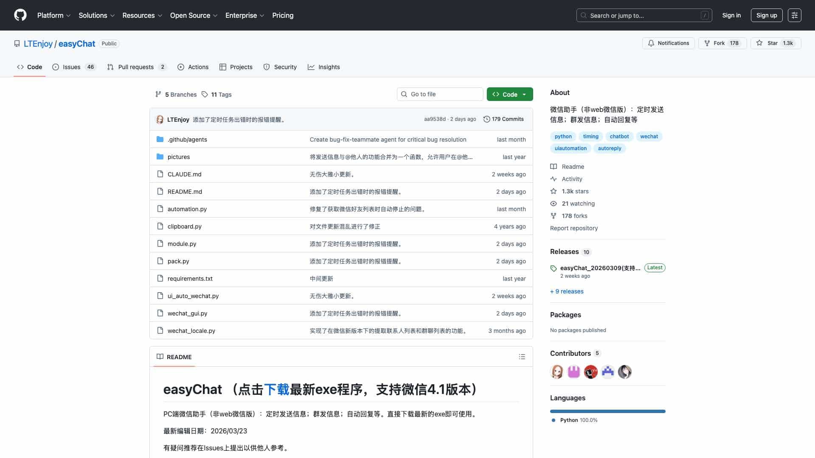Open the blue pixel contributor avatar
The width and height of the screenshot is (815, 458).
(608, 372)
